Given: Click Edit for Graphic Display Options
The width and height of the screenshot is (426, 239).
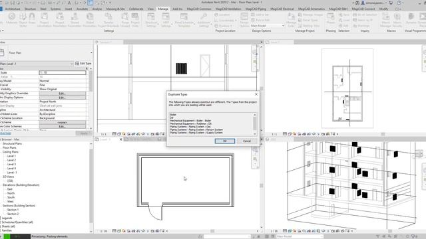Looking at the screenshot, I should tap(62, 98).
